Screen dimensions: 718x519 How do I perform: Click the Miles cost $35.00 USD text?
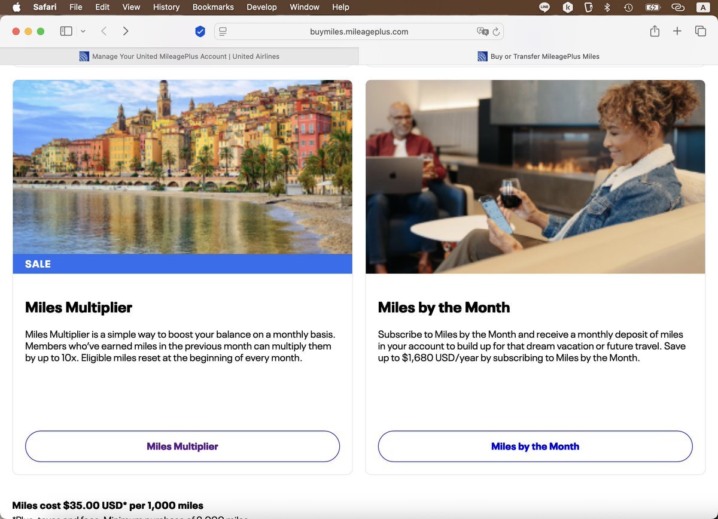coord(108,505)
